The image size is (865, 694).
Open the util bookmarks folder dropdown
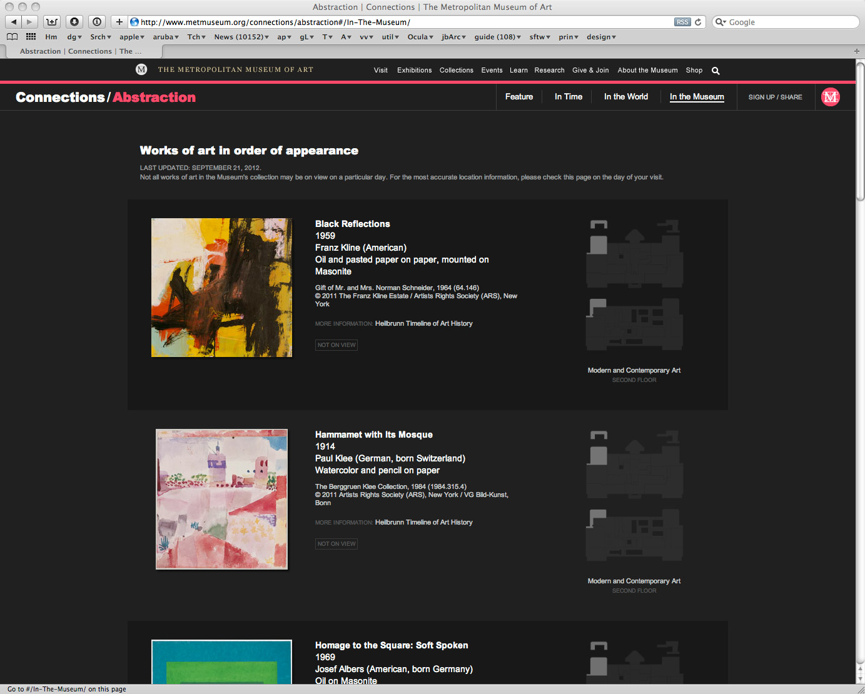[390, 37]
